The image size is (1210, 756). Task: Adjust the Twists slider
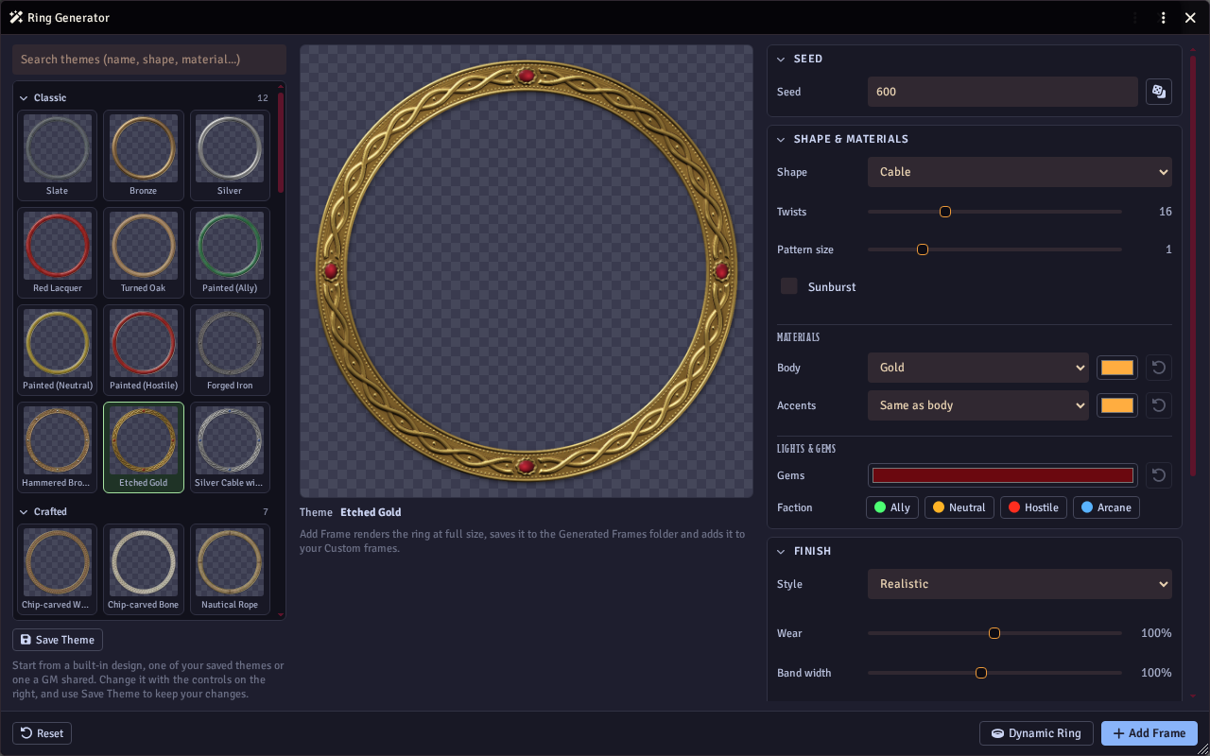coord(994,212)
